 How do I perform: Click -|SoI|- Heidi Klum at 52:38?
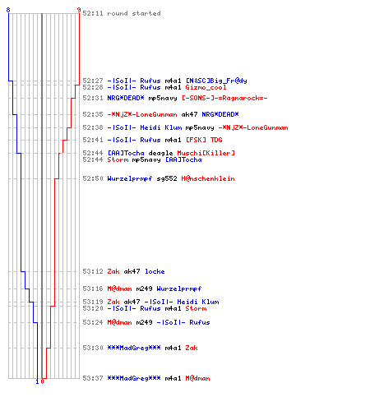pyautogui.click(x=145, y=127)
